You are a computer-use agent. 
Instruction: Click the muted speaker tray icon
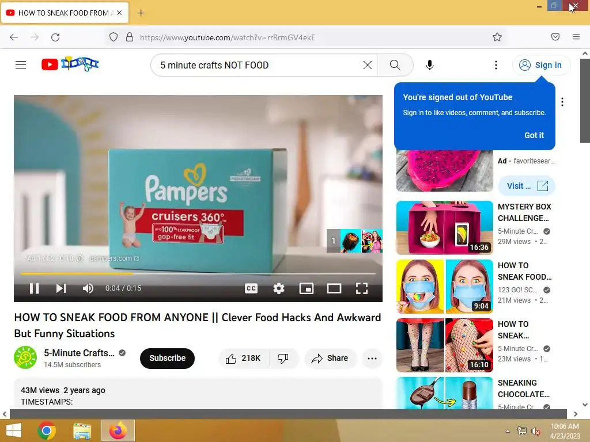[x=536, y=431]
